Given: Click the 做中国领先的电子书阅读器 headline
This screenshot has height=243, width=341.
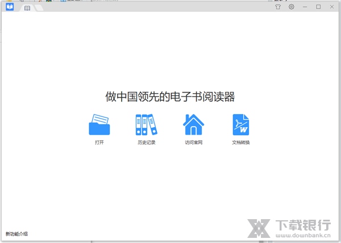Looking at the screenshot, I should 170,97.
